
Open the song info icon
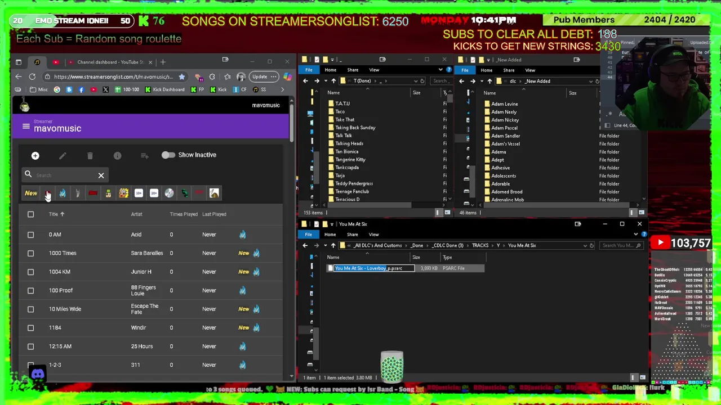(117, 156)
